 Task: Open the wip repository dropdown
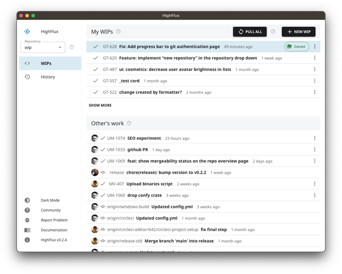click(43, 47)
